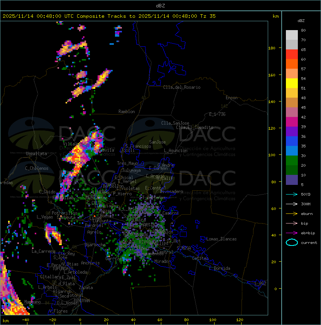Click the 'Tz 35' value in the header
Viewport: 321px width, 325px height.
coord(208,16)
